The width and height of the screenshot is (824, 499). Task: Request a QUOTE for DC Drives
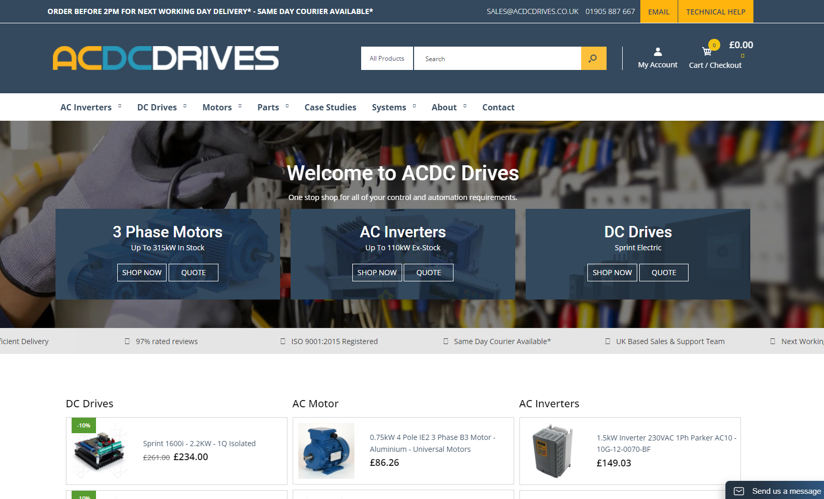pyautogui.click(x=664, y=273)
